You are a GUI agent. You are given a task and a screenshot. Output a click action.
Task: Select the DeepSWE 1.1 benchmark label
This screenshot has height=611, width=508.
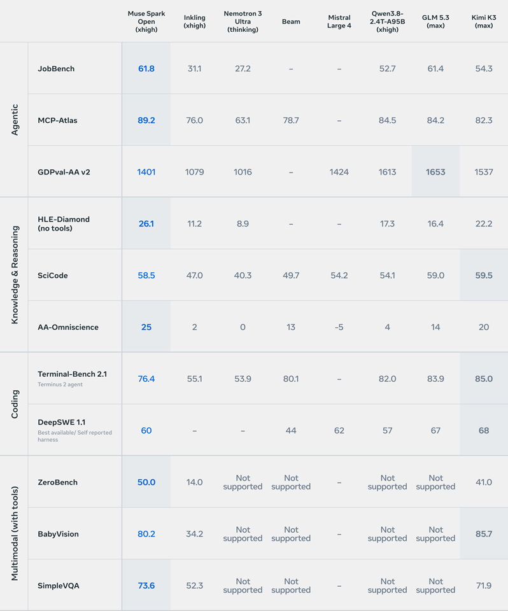61,423
